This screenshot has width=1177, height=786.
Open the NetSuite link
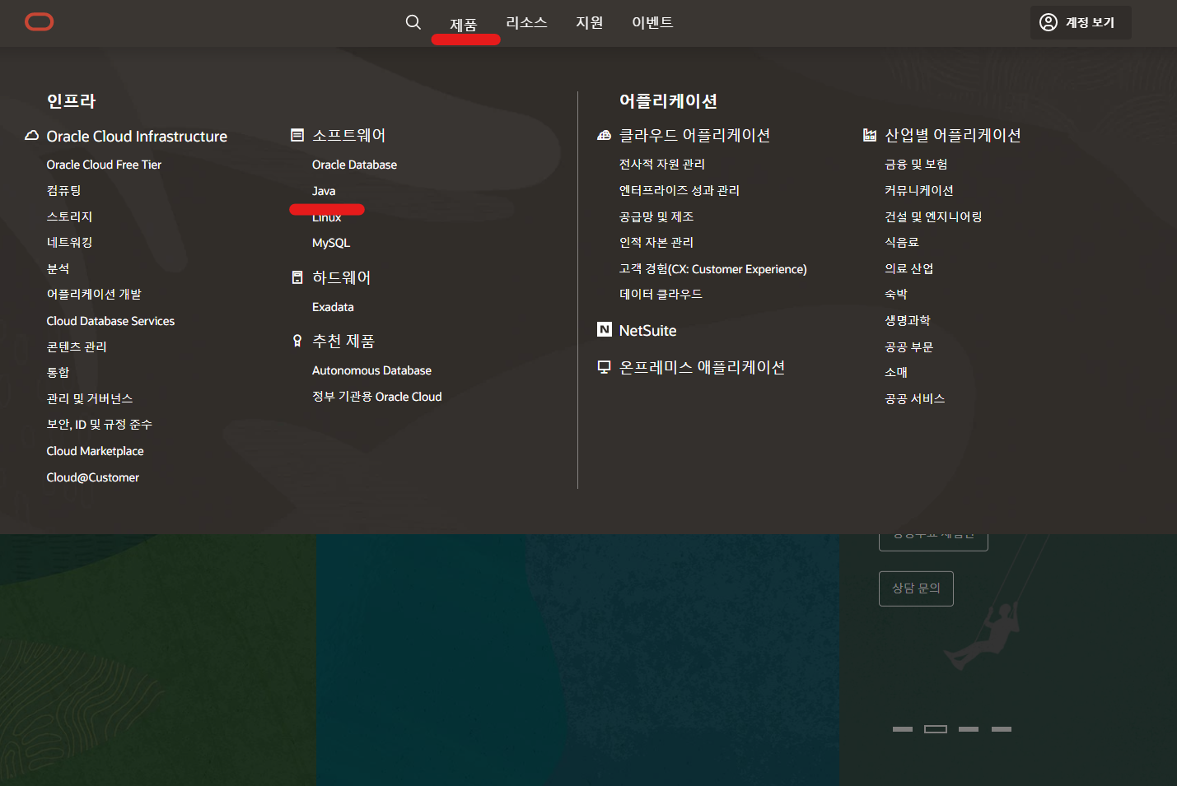point(647,331)
